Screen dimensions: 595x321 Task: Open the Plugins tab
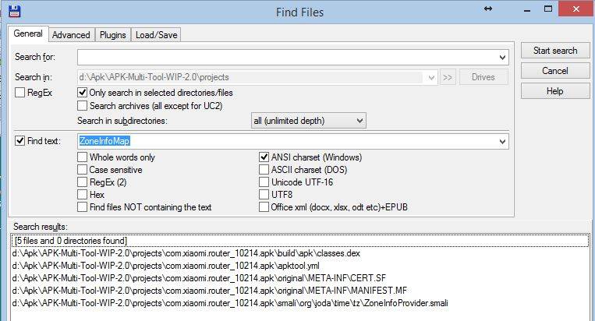tap(113, 35)
